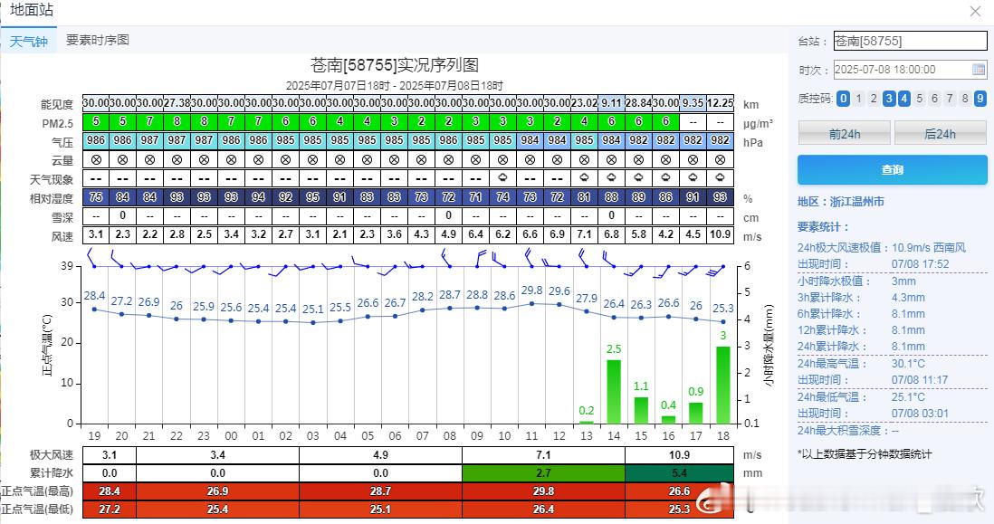Viewport: 994px width, 524px height.
Task: Click the wind speed cell 6.8
Action: pos(611,234)
